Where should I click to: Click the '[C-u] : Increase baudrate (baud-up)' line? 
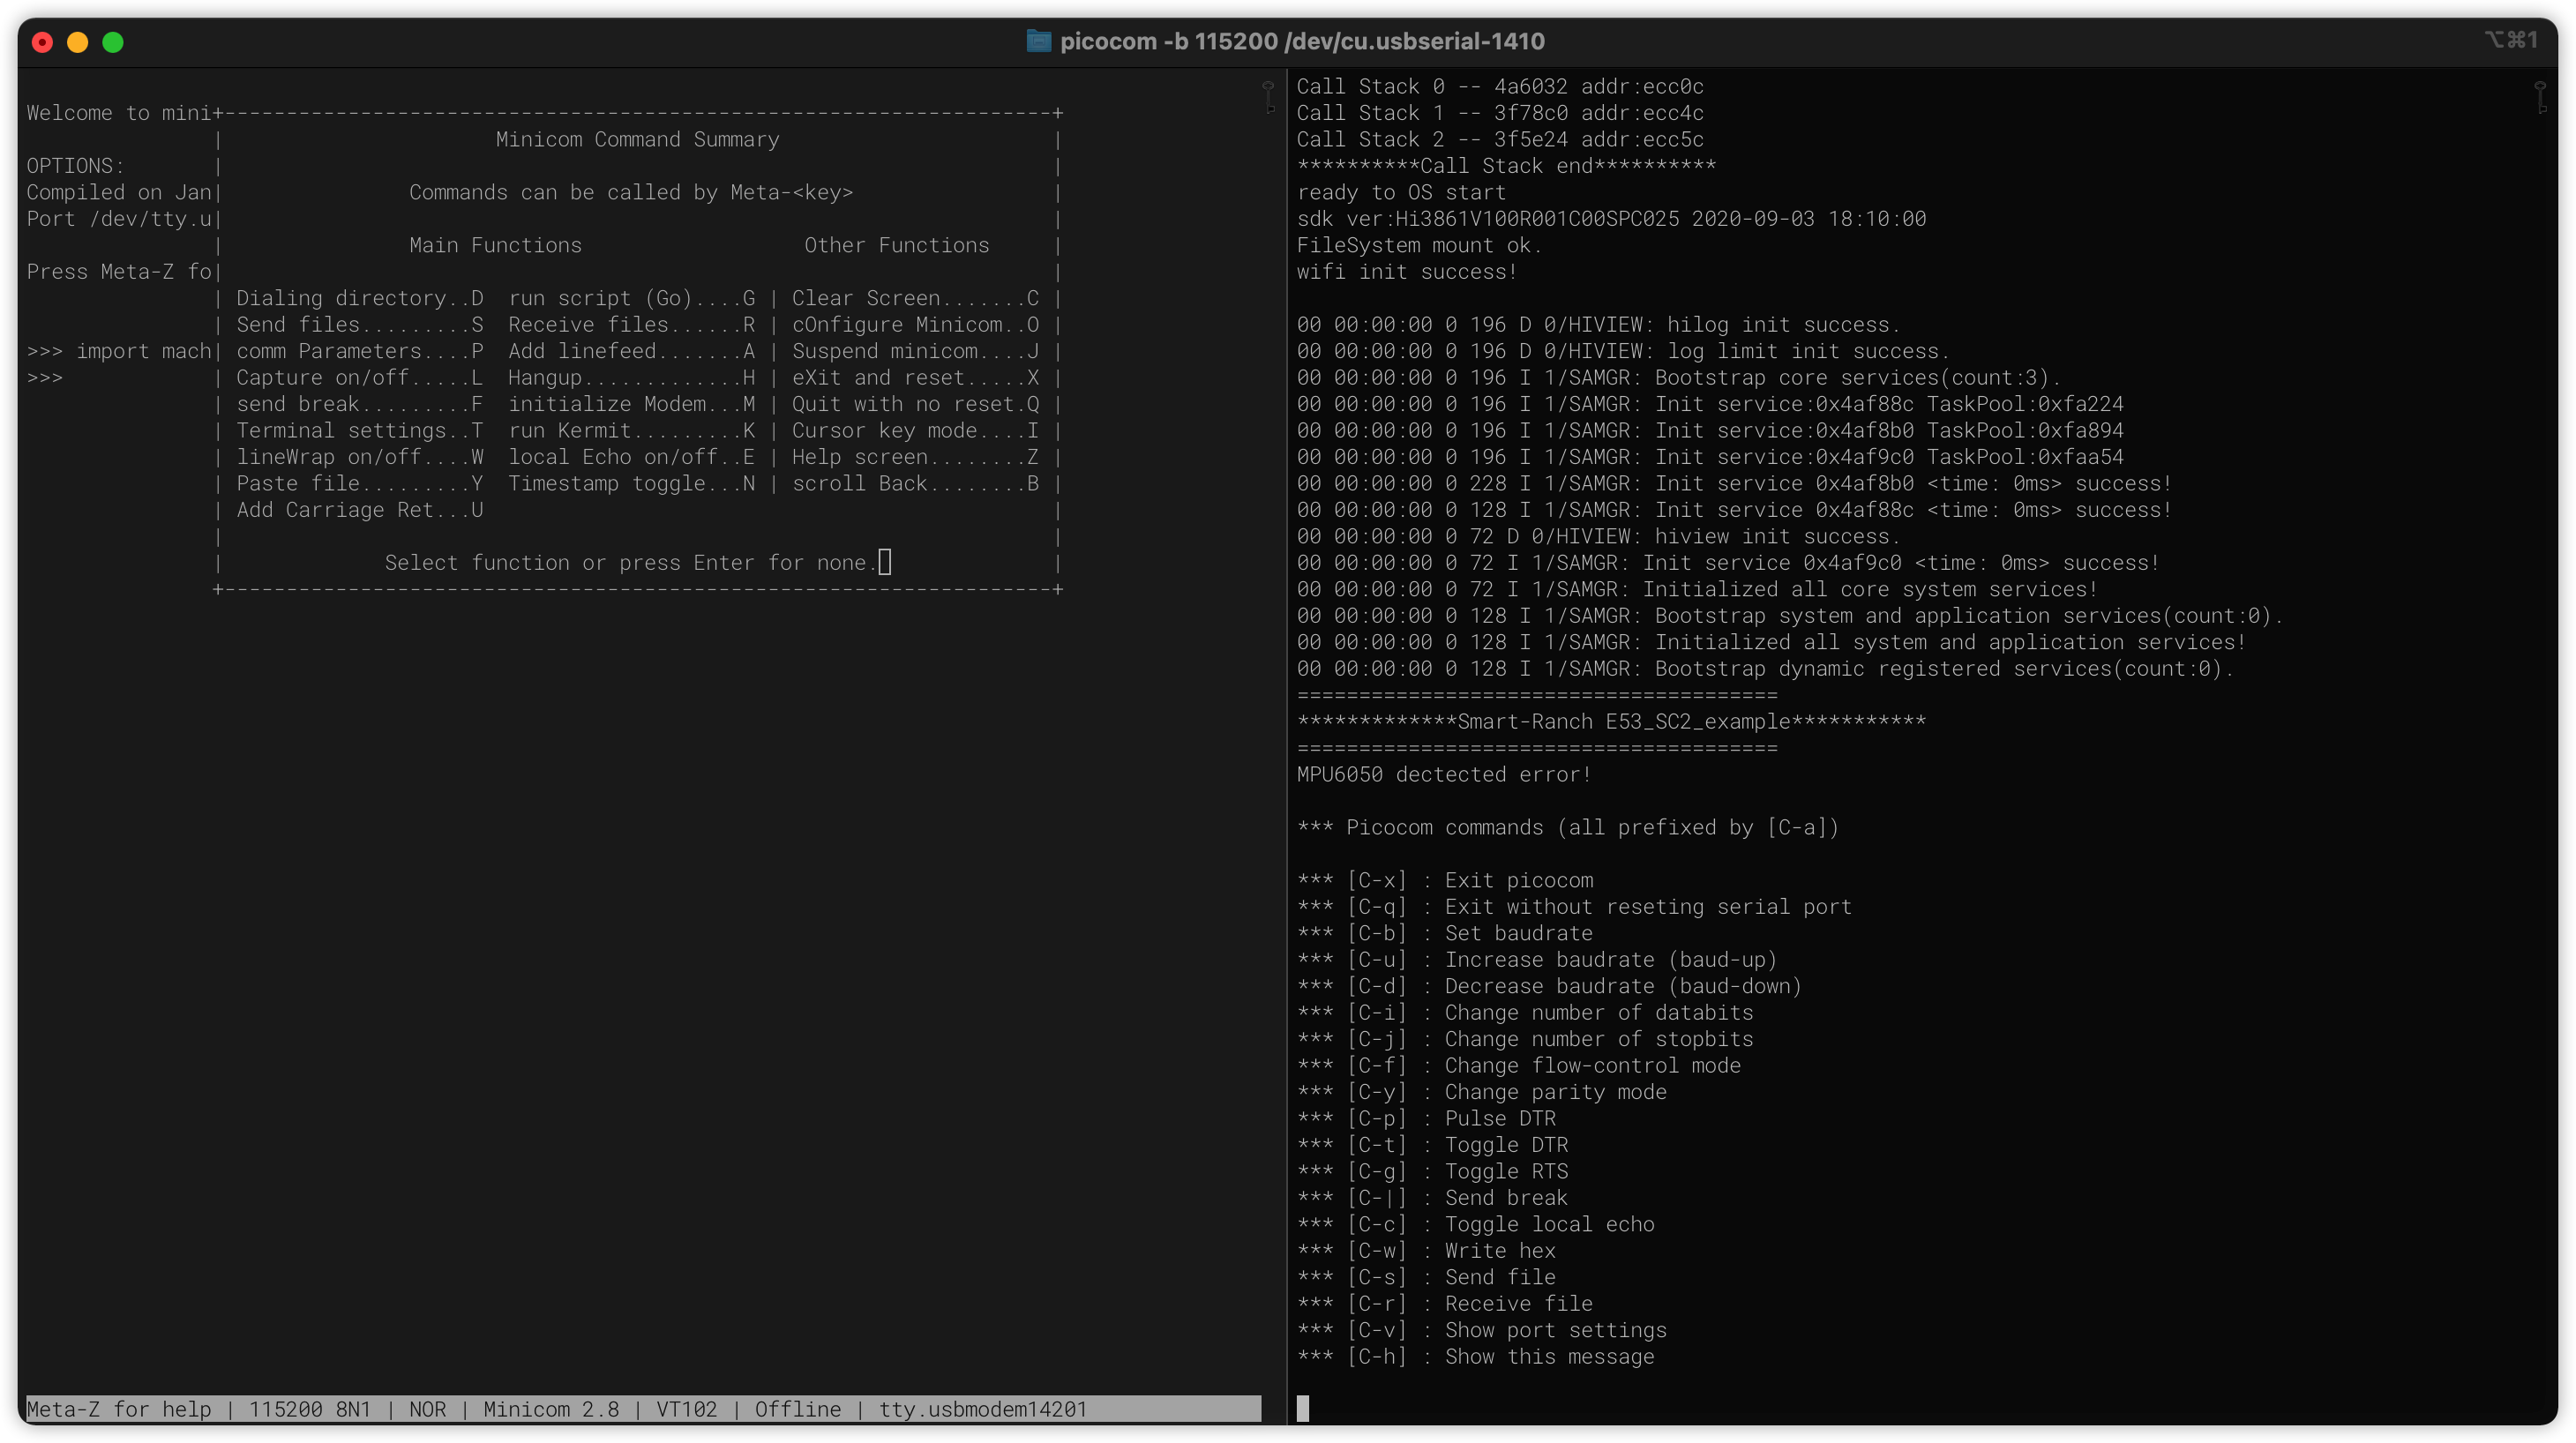pyautogui.click(x=1537, y=960)
